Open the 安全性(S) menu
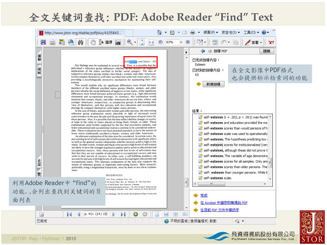This screenshot has width=327, height=245. pos(231,33)
